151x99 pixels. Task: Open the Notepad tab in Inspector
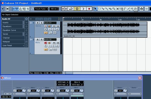click(13, 42)
